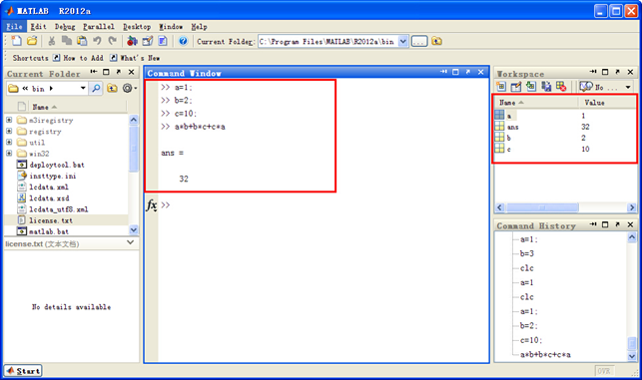Select the ans variable in Workspace

coord(565,127)
